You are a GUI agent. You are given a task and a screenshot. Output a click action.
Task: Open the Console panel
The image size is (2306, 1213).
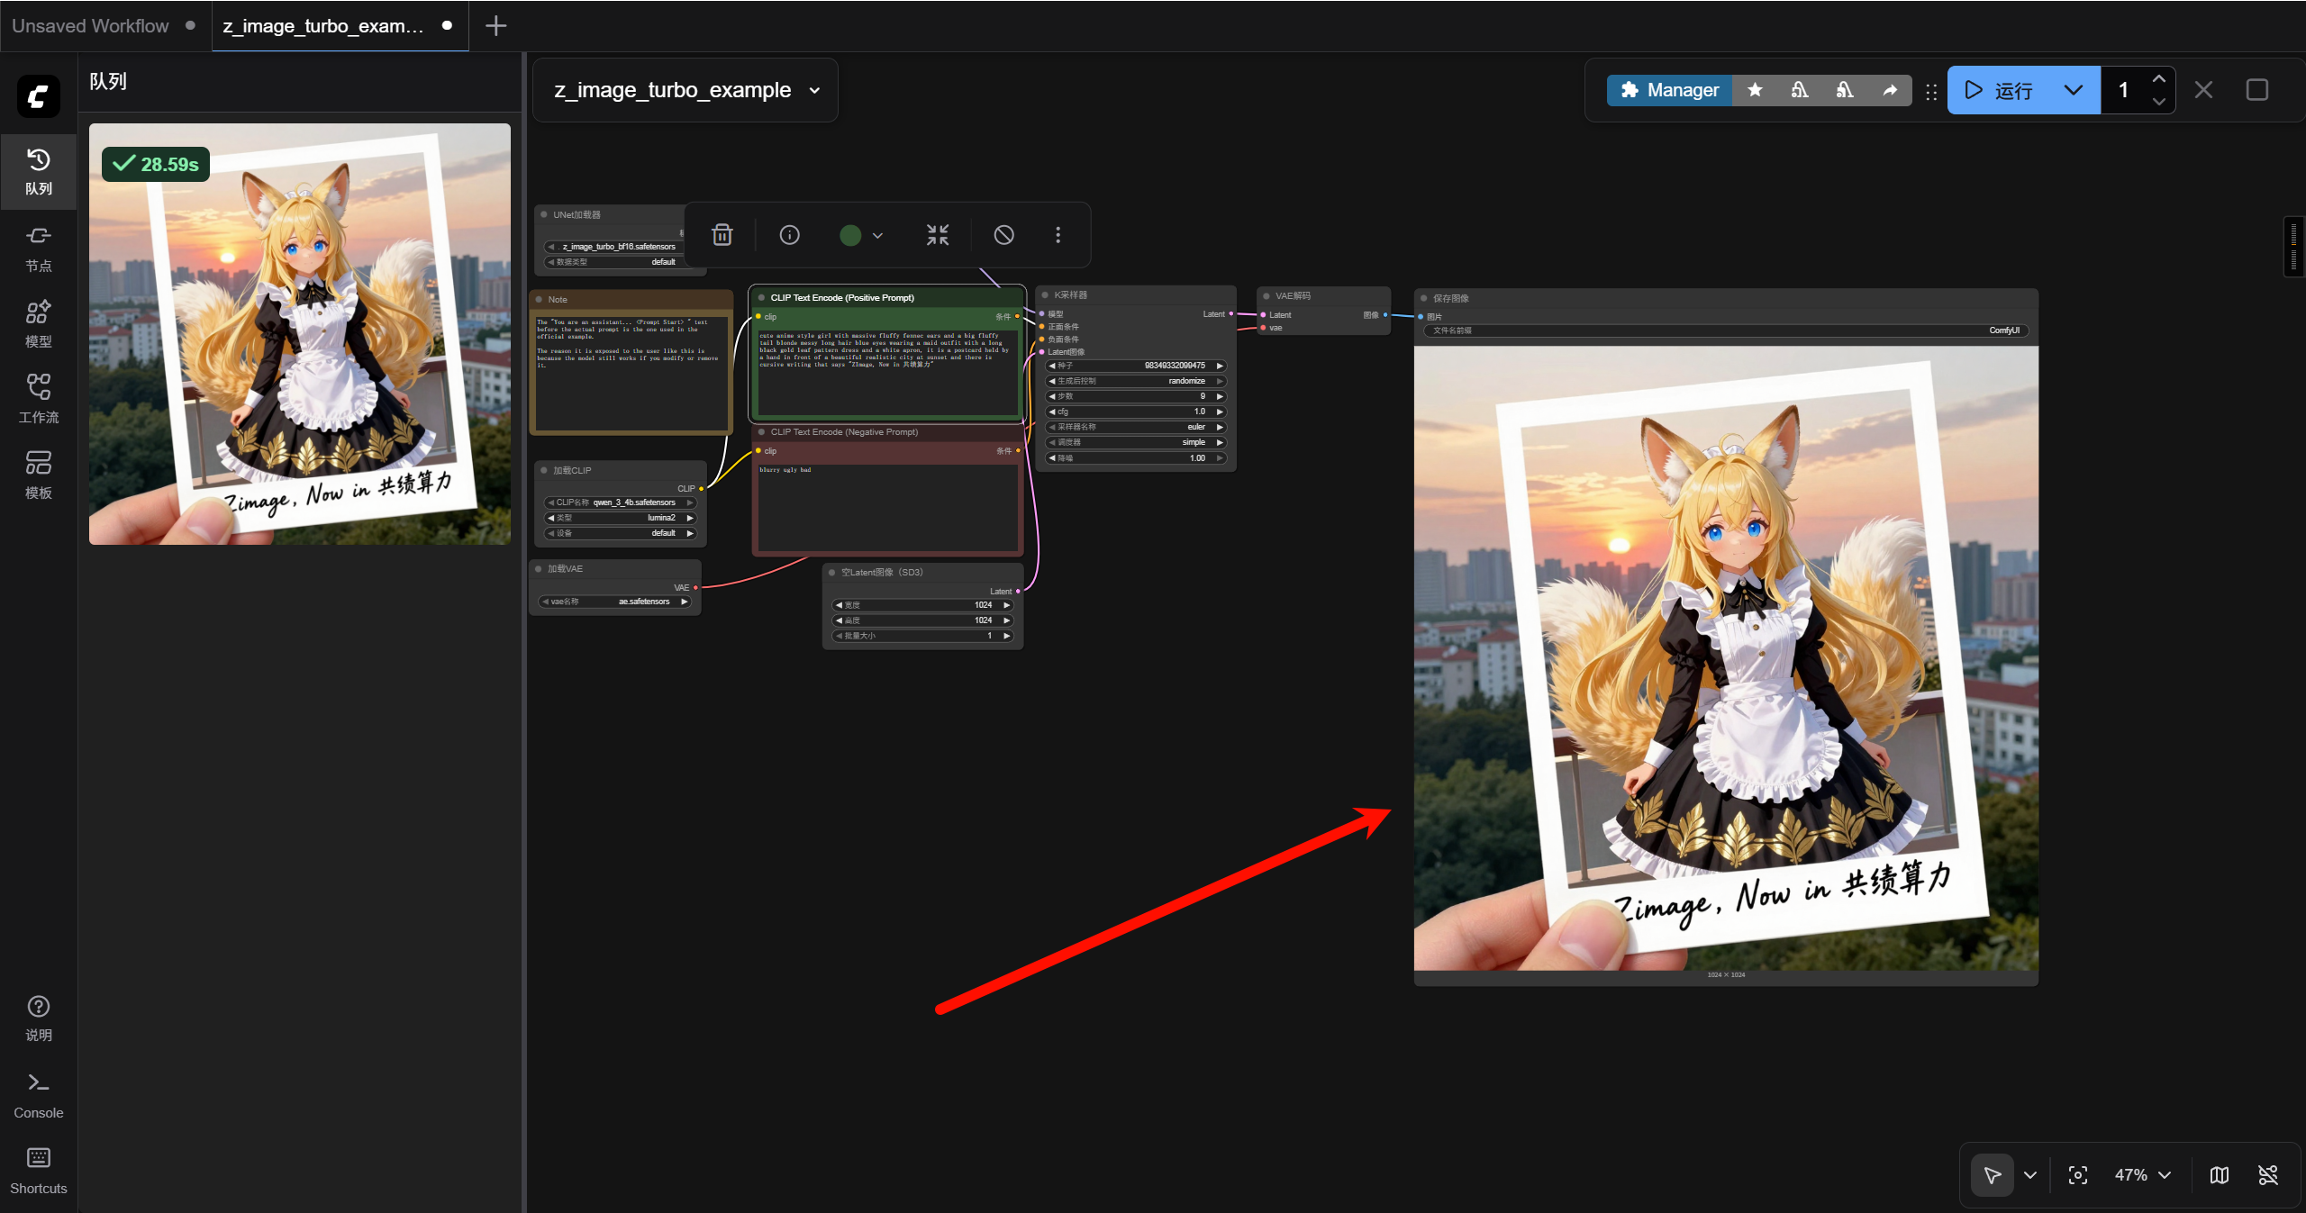coord(38,1095)
